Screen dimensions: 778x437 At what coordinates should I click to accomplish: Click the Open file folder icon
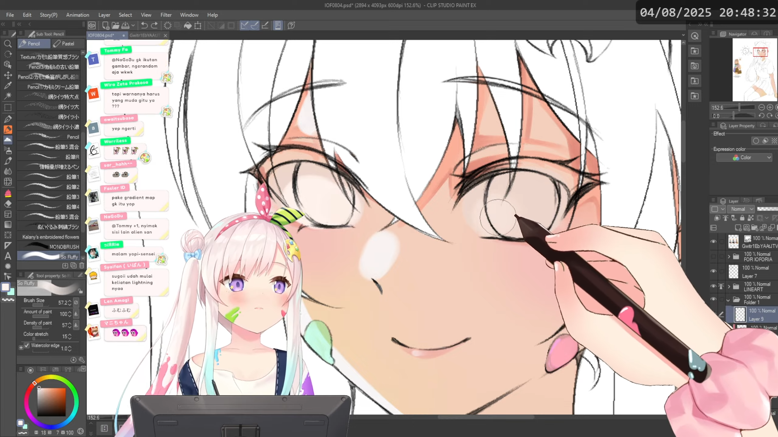115,25
